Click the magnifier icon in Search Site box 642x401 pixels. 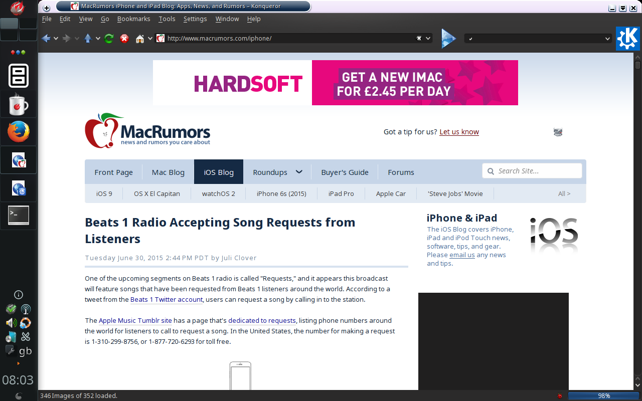(490, 171)
